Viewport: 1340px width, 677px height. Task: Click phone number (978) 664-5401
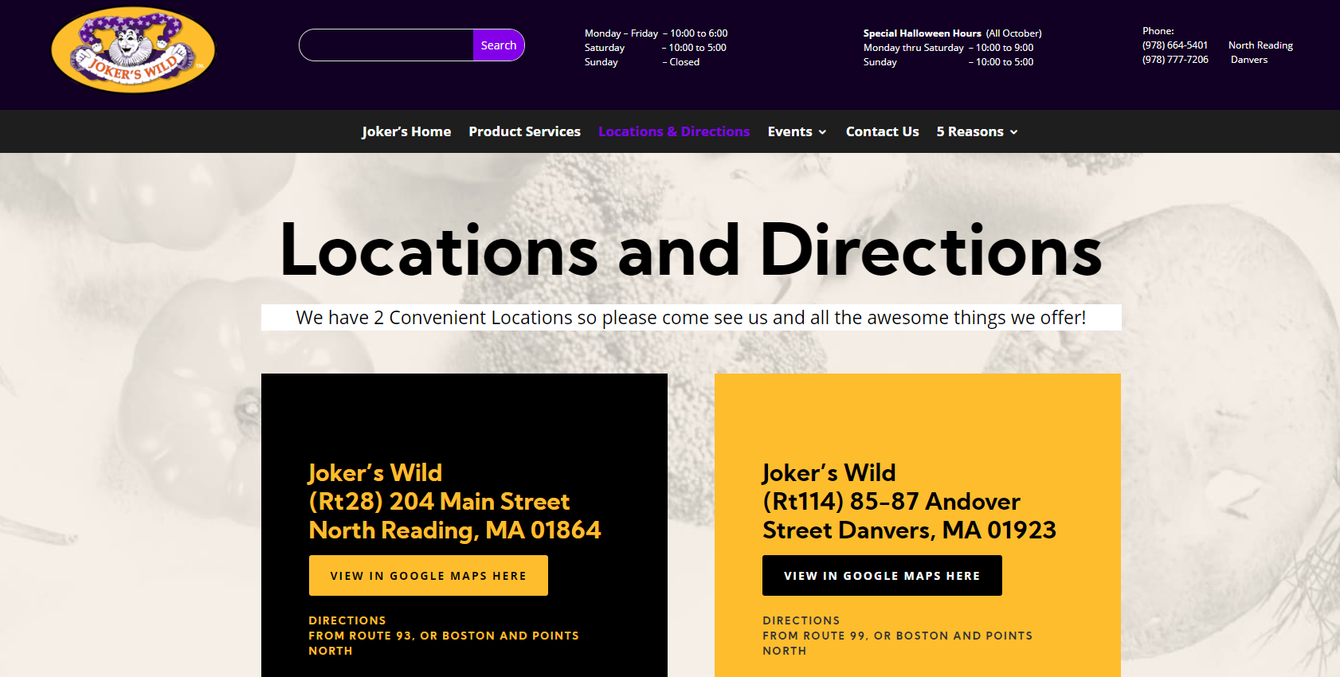click(x=1175, y=45)
